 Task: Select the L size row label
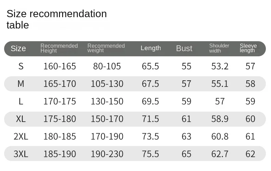(x=21, y=101)
